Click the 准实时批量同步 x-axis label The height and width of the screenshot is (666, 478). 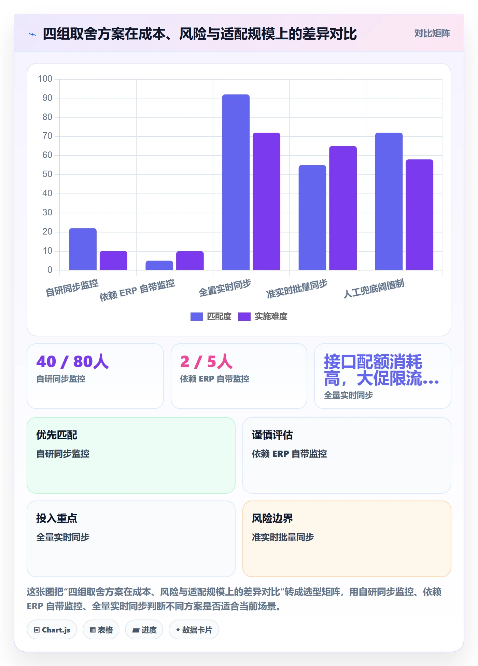[x=297, y=289]
